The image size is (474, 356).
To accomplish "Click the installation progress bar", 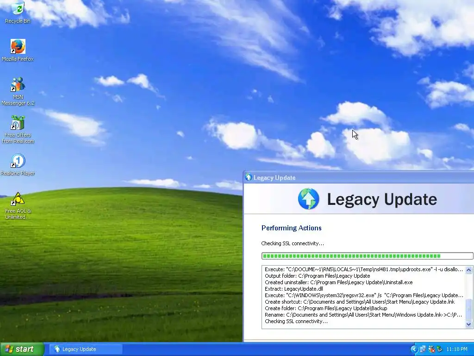I will click(367, 256).
